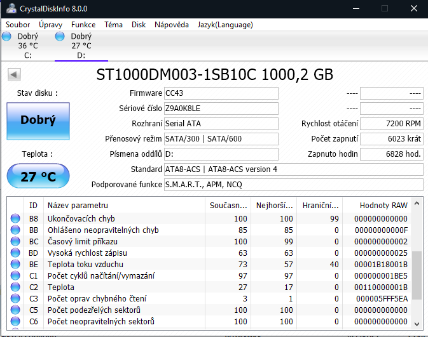
Task: Click the Název parametru column header
Action: pos(78,205)
